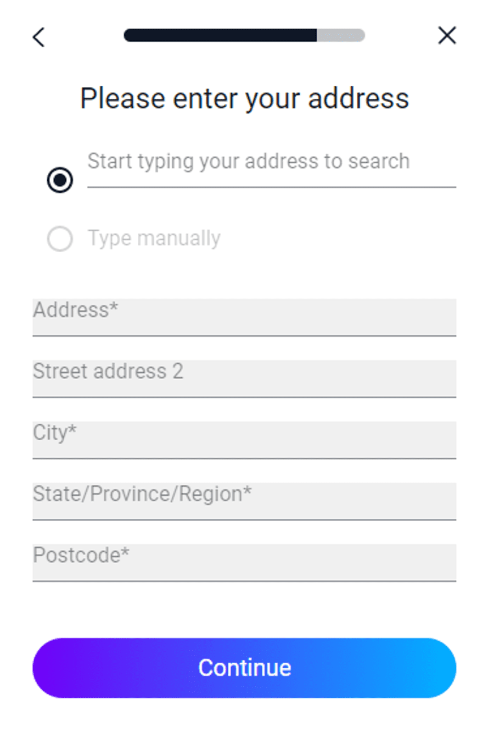Click the 'State/Province/Region*' placeholder text
The image size is (477, 732).
pos(142,494)
